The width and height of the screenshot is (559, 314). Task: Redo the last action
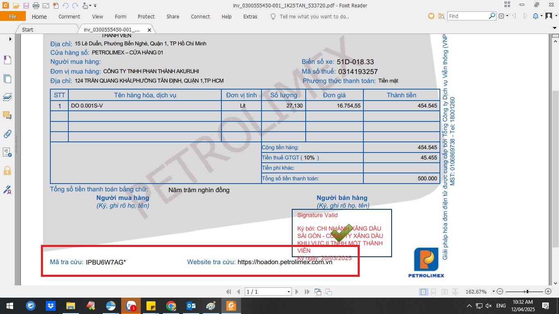(75, 6)
